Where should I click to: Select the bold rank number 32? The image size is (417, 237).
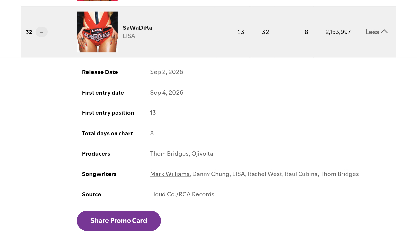coord(29,32)
